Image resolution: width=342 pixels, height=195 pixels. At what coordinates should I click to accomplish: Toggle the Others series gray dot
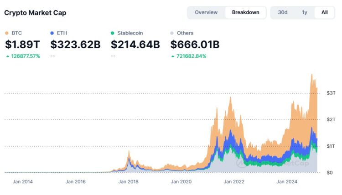pyautogui.click(x=172, y=33)
